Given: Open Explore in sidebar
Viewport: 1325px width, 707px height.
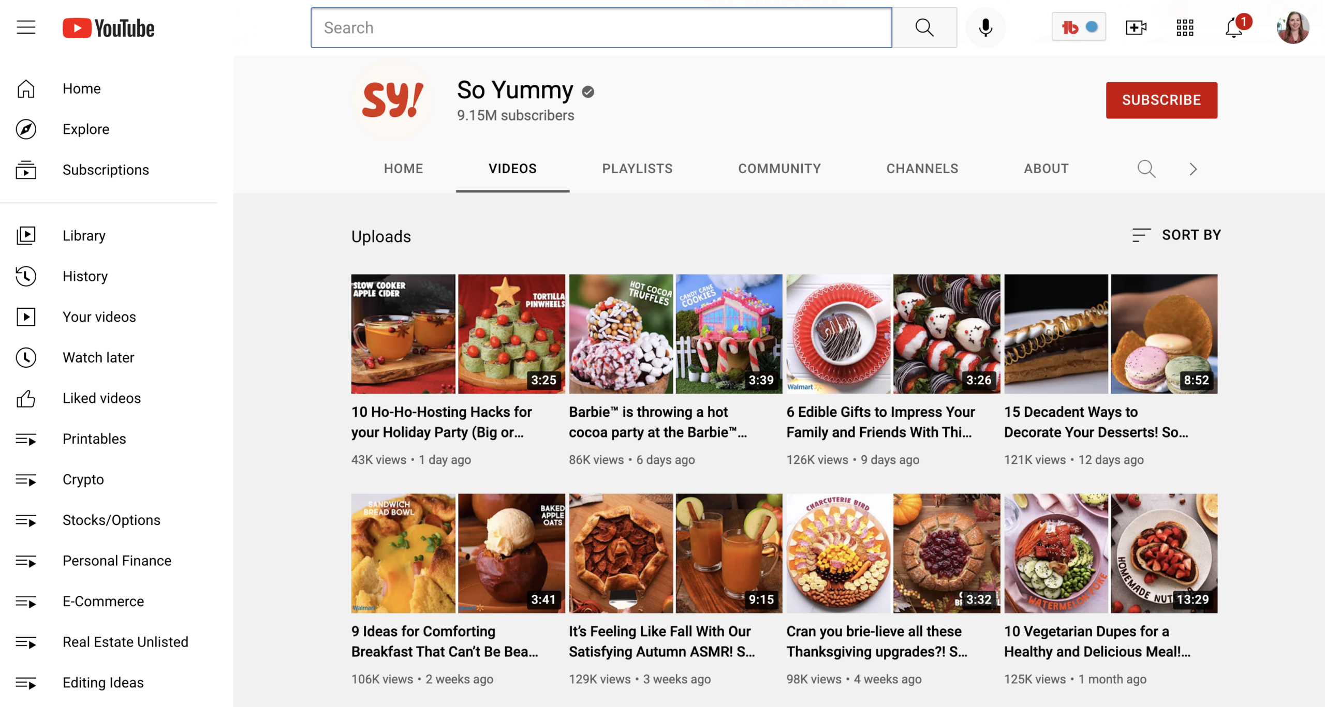Looking at the screenshot, I should tap(109, 129).
